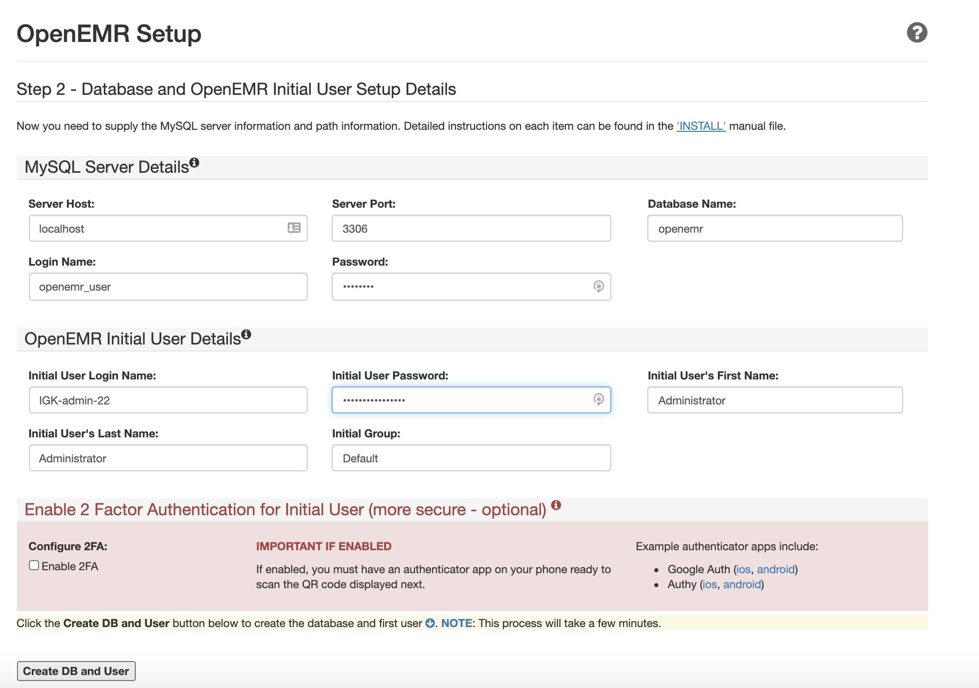Click the blue down-arrow icon in note
The width and height of the screenshot is (979, 688).
click(x=430, y=623)
